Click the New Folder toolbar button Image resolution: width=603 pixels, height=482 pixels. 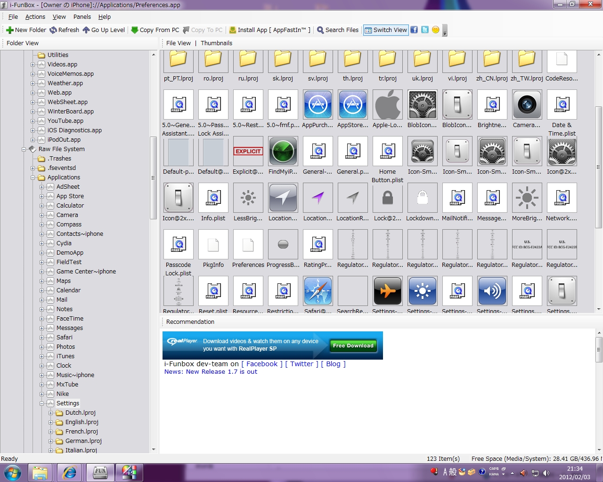pyautogui.click(x=26, y=30)
